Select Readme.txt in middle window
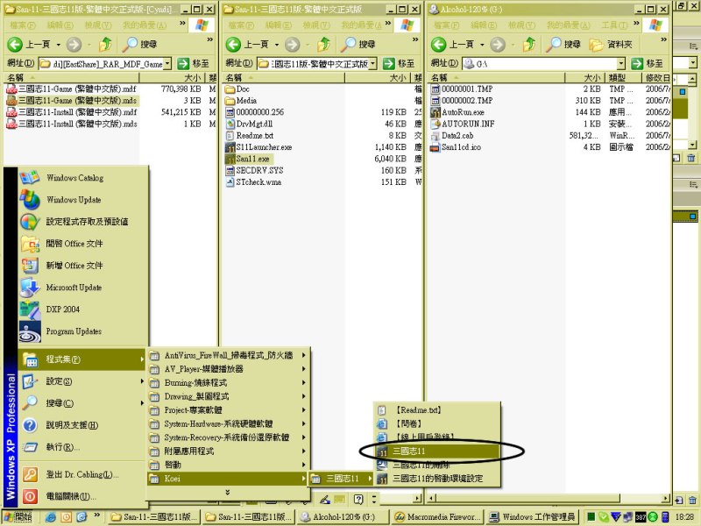701x526 pixels. (x=250, y=136)
